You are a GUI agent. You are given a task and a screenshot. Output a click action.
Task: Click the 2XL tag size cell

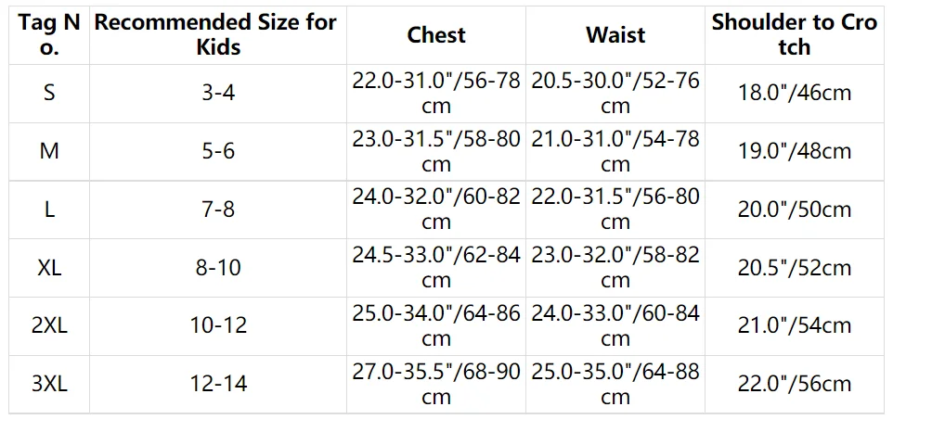49,326
